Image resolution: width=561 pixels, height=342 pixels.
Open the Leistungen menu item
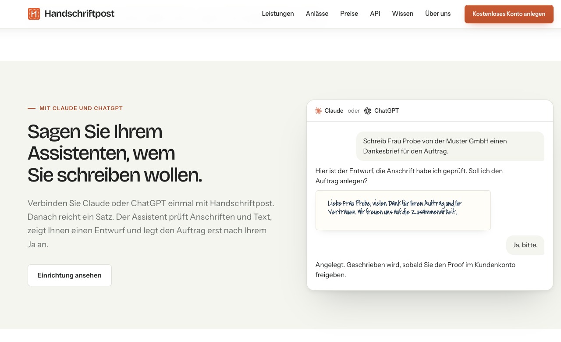coord(278,14)
